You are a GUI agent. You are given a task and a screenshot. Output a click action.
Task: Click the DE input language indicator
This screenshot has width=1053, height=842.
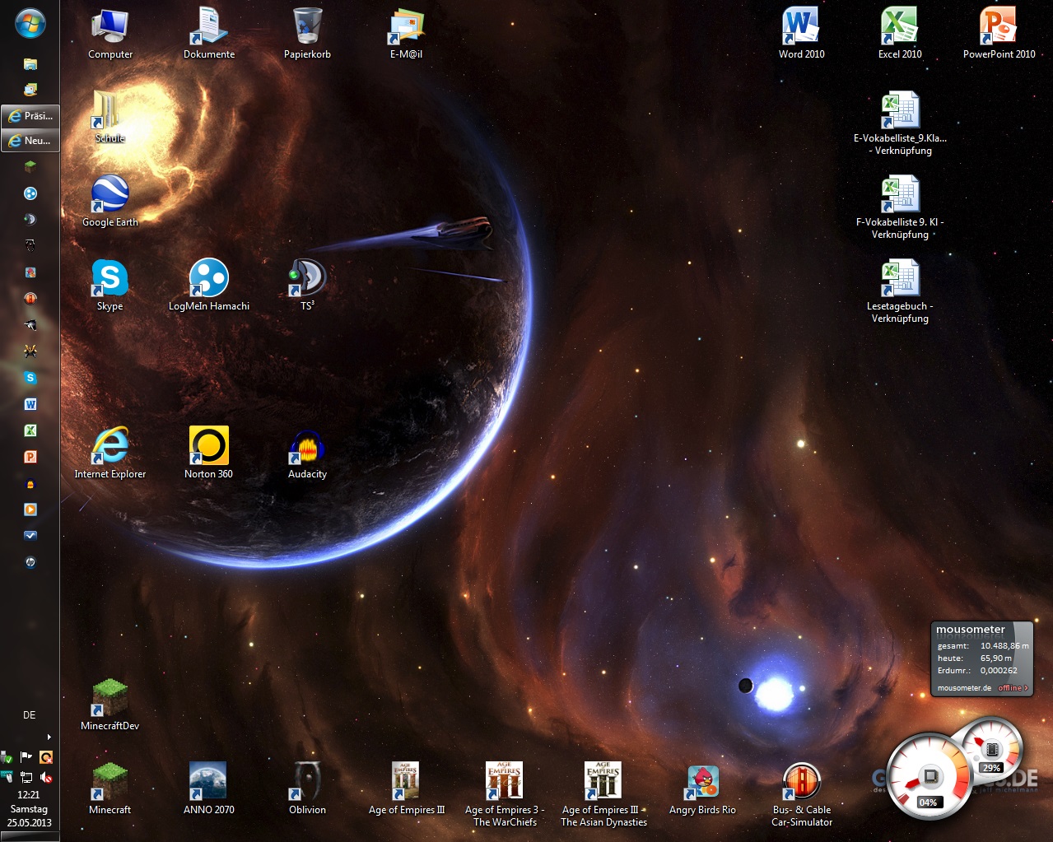(30, 715)
